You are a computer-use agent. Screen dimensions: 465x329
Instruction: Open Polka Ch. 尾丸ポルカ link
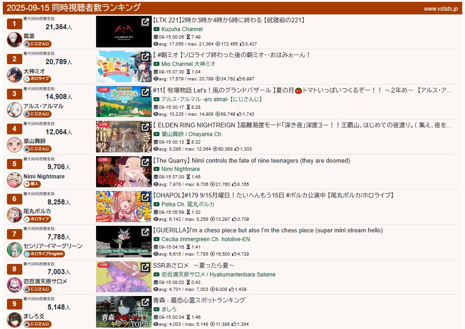pyautogui.click(x=188, y=204)
